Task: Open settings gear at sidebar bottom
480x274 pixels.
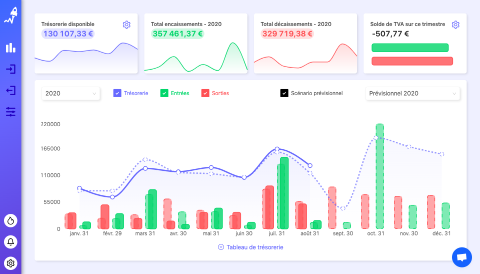Action: (10, 263)
